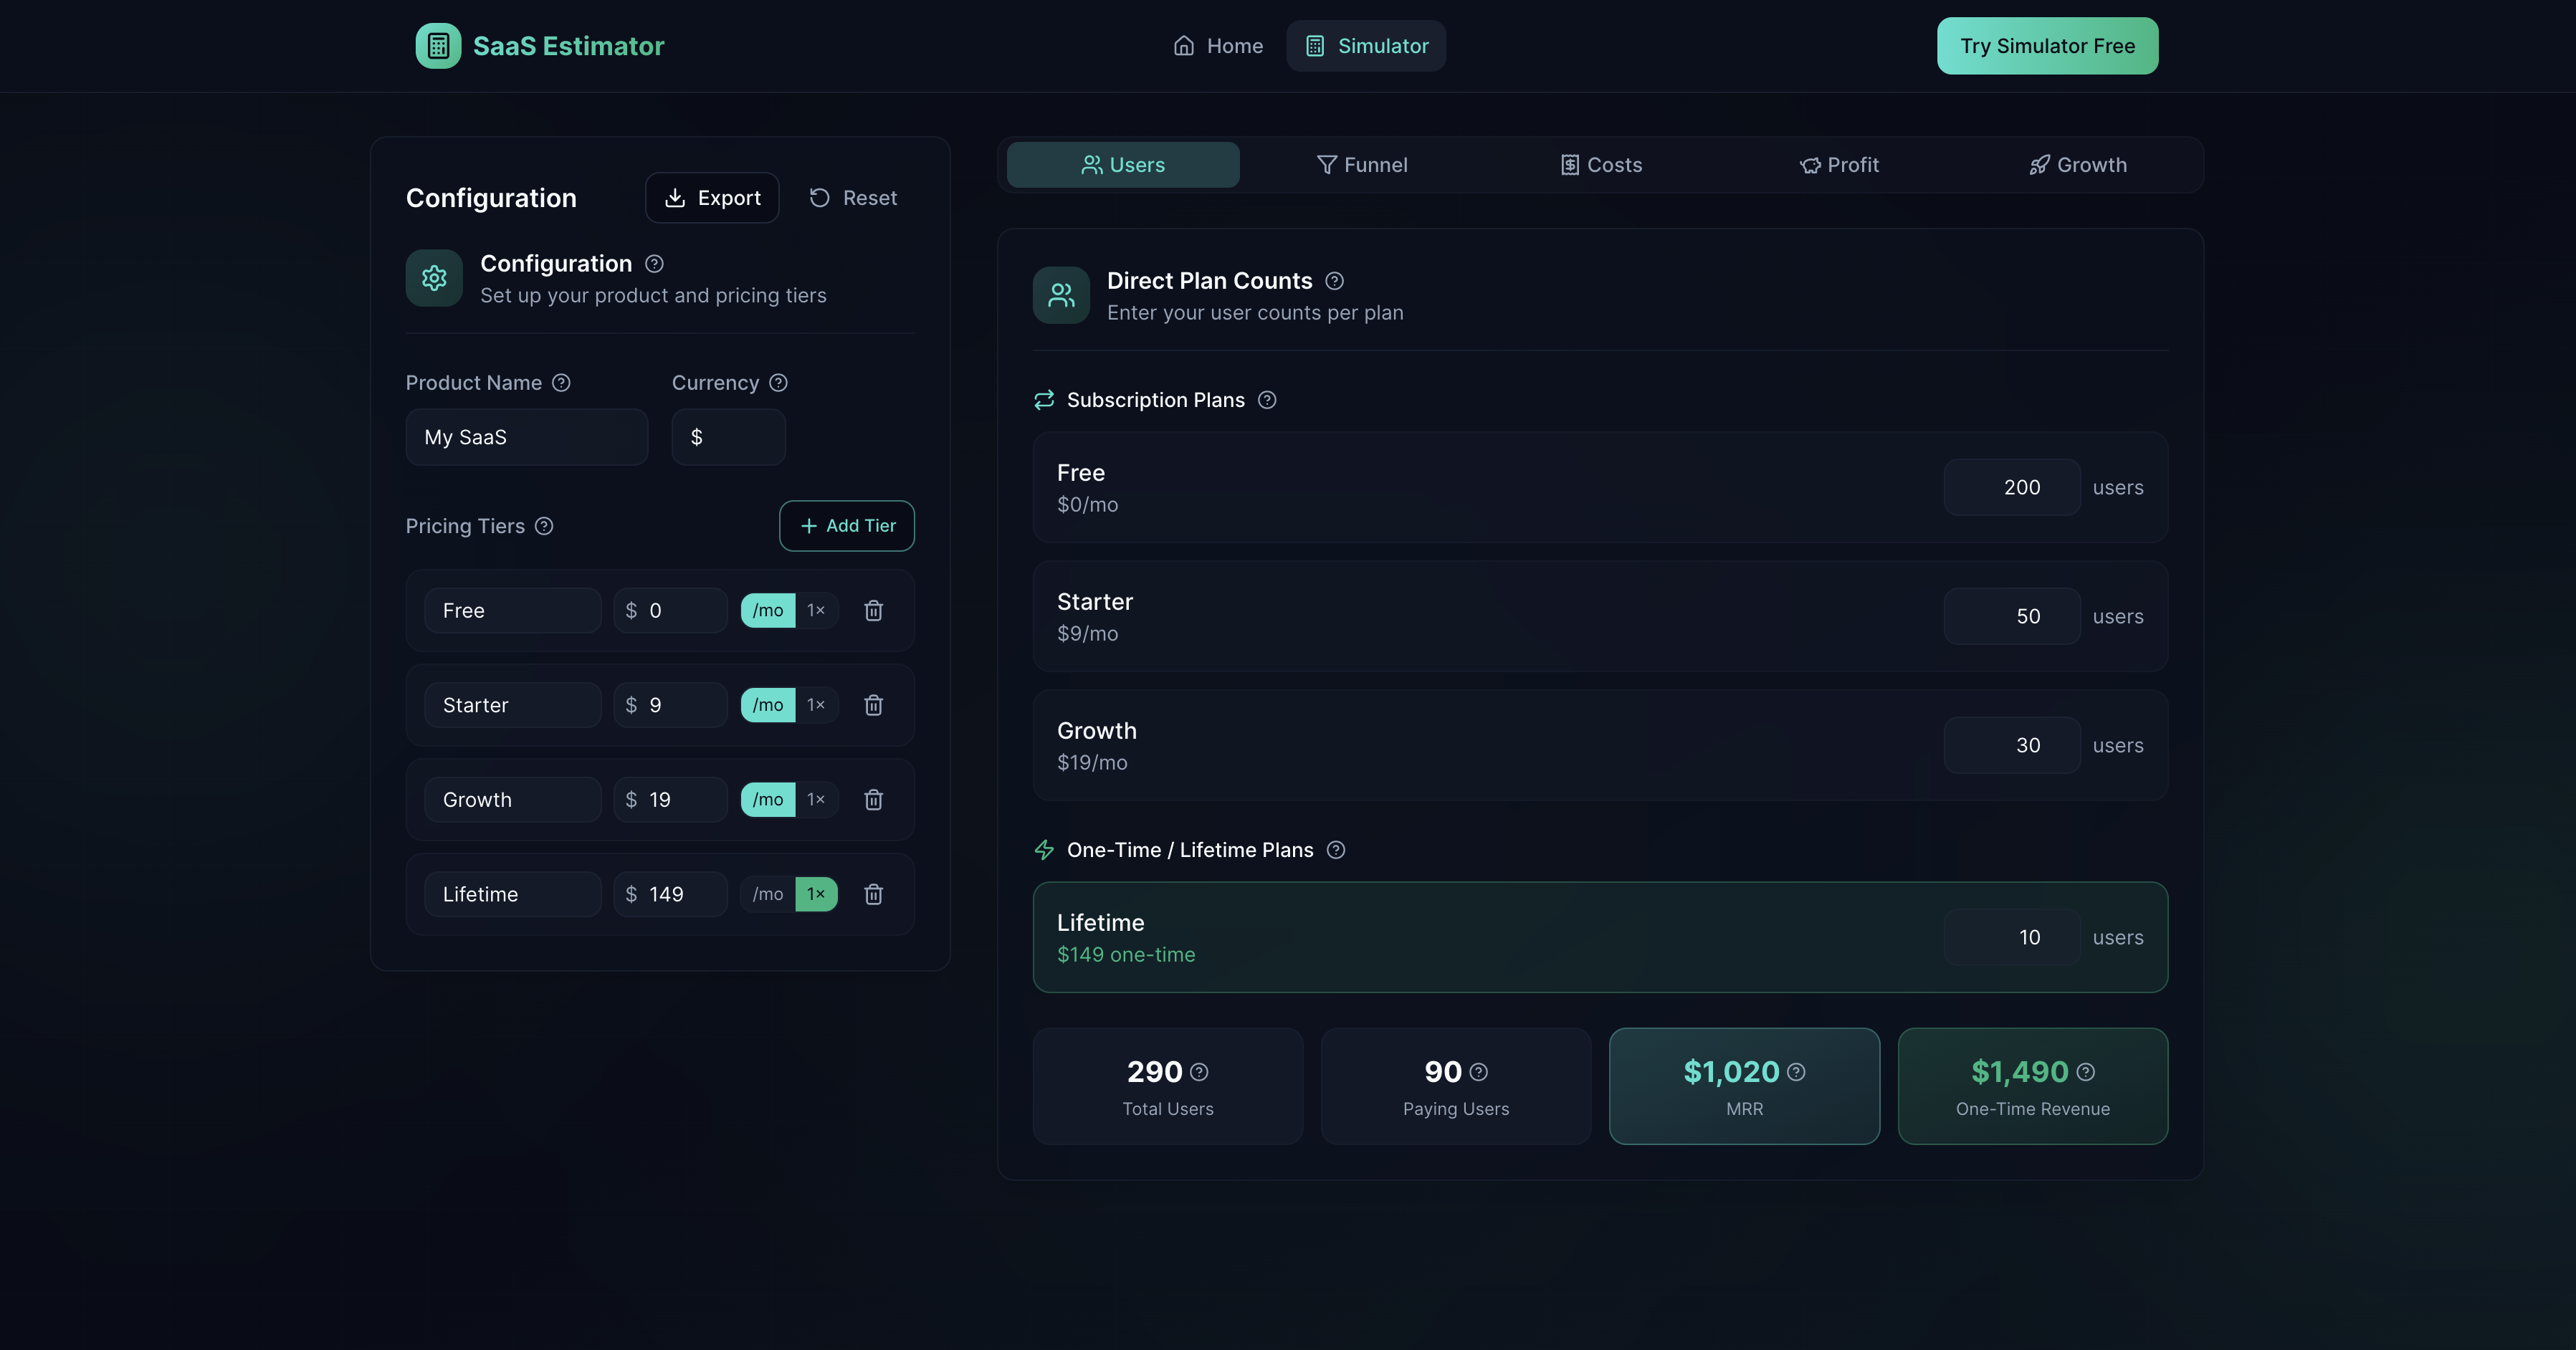Delete the Starter pricing tier via trash icon
The width and height of the screenshot is (2576, 1350).
[x=873, y=705]
